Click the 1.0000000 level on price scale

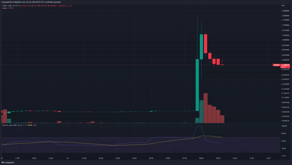pos(285,40)
